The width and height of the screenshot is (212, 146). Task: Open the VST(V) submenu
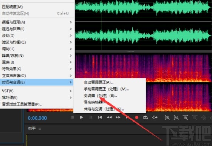coord(37,91)
